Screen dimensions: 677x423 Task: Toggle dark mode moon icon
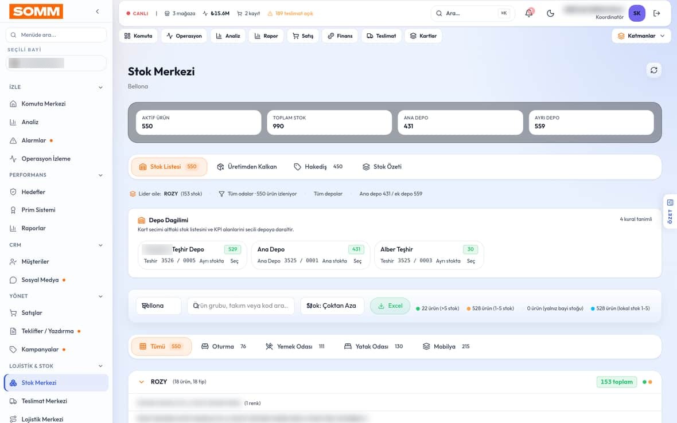pos(551,13)
